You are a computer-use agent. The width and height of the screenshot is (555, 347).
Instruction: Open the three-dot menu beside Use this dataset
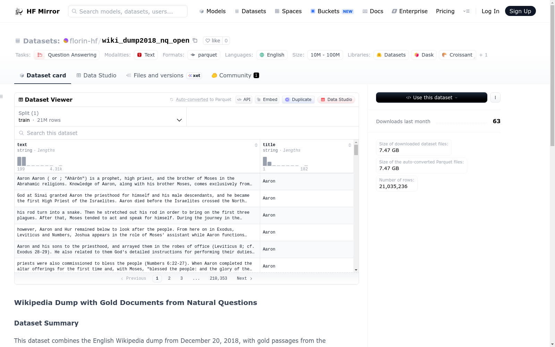[x=495, y=98]
